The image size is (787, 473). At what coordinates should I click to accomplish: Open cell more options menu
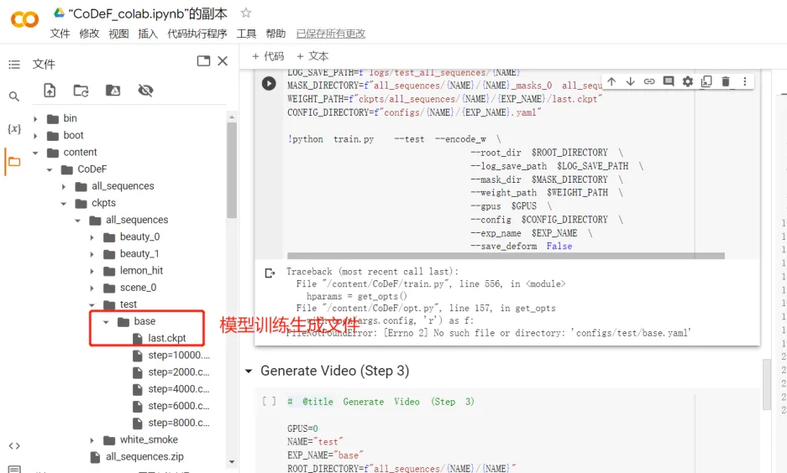tap(745, 81)
